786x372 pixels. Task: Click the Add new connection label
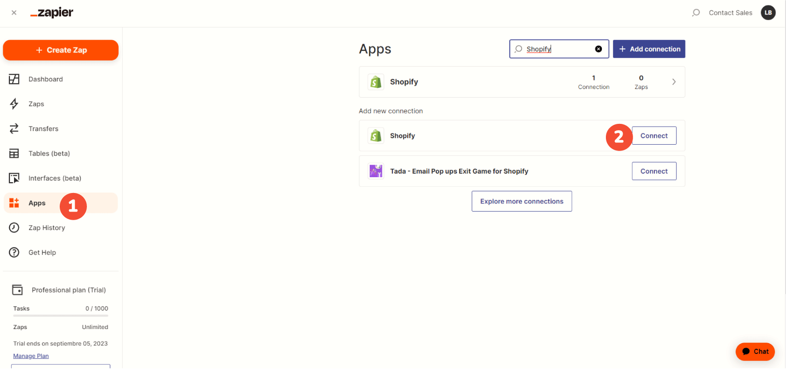[391, 111]
